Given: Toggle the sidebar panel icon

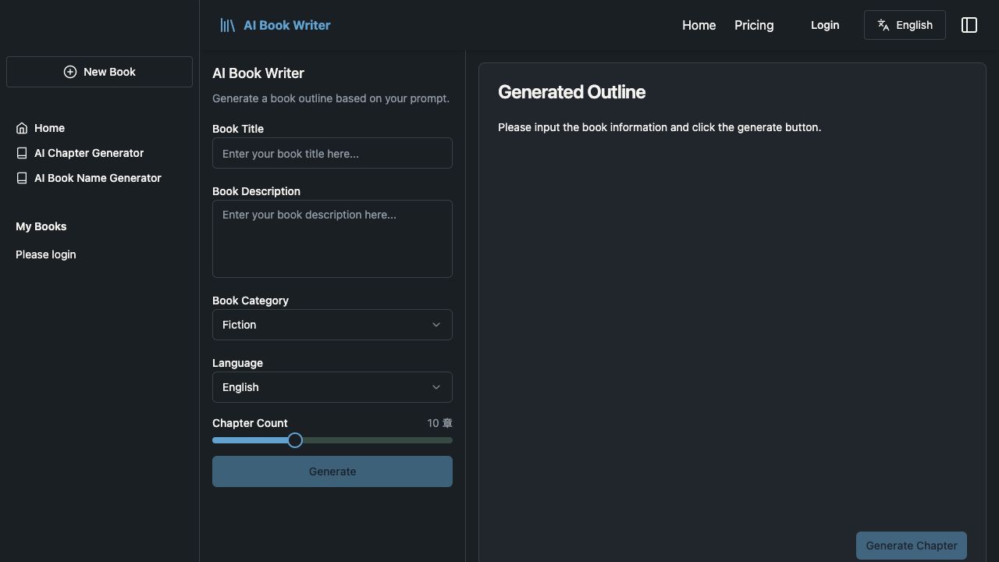Looking at the screenshot, I should [969, 25].
